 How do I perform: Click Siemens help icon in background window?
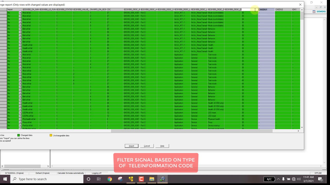[x=314, y=12]
